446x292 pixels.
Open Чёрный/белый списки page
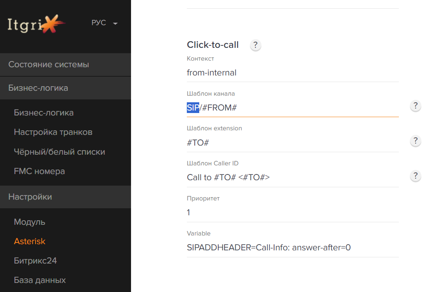(x=60, y=152)
